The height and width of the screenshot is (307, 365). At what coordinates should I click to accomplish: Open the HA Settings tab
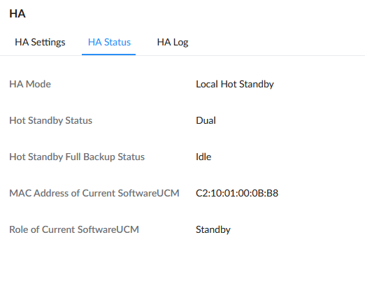[40, 43]
